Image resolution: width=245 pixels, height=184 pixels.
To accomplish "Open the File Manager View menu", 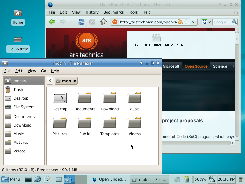I will 32,71.
